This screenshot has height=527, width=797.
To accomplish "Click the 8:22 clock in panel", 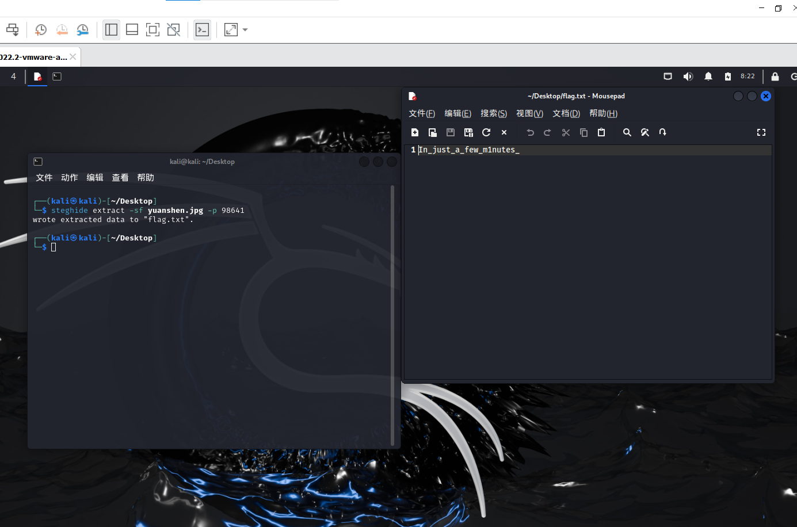I will coord(748,77).
